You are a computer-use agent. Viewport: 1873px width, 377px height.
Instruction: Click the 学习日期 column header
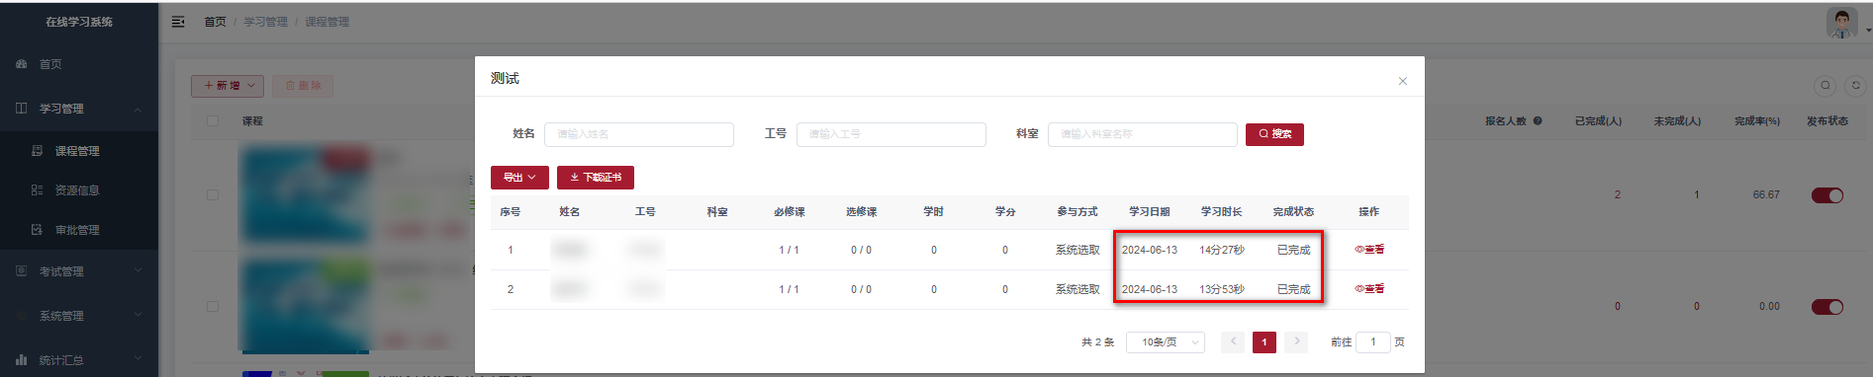[1150, 212]
